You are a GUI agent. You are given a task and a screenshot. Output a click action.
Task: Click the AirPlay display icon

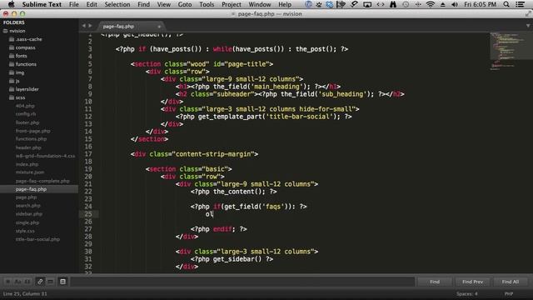pos(367,4)
